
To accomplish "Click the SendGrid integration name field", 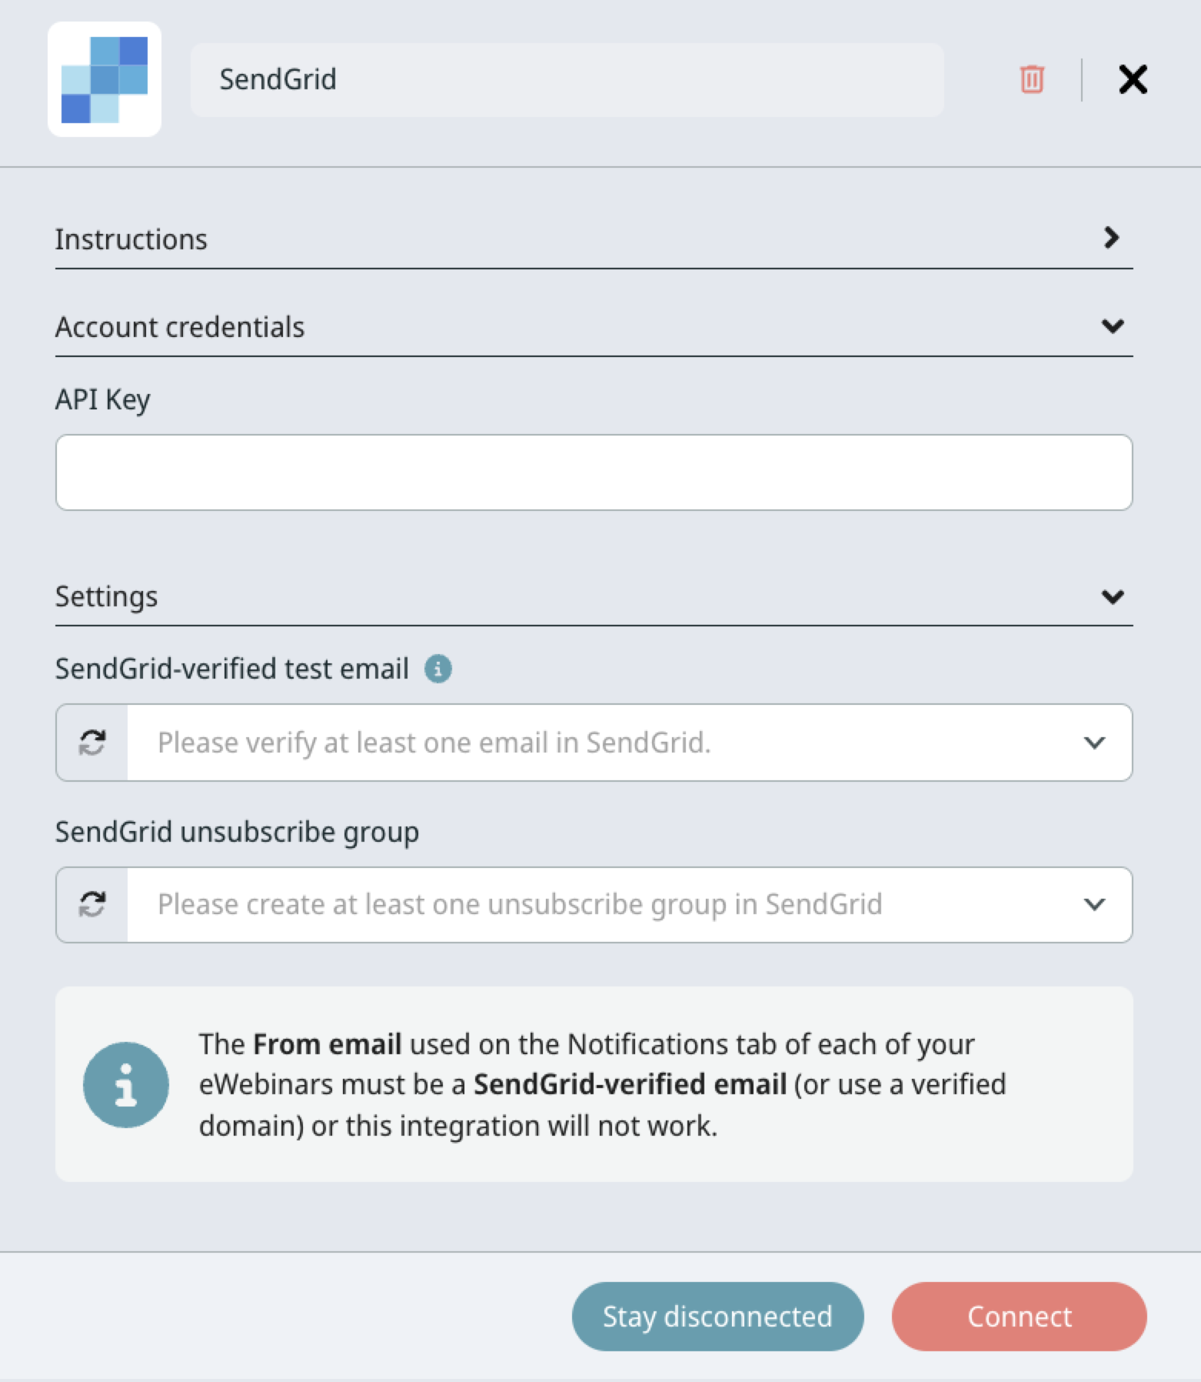I will pos(567,80).
